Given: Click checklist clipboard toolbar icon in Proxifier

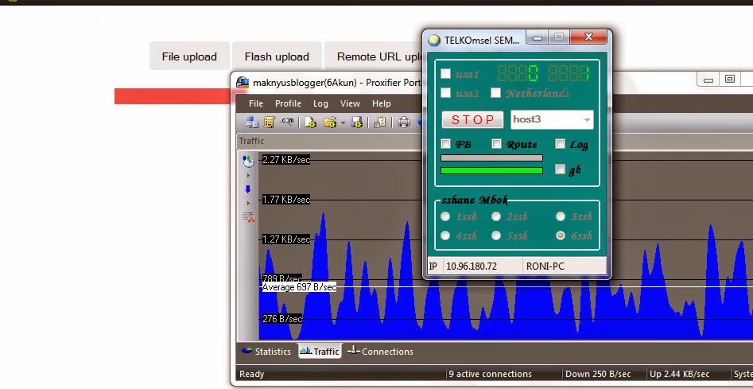Looking at the screenshot, I should [380, 123].
